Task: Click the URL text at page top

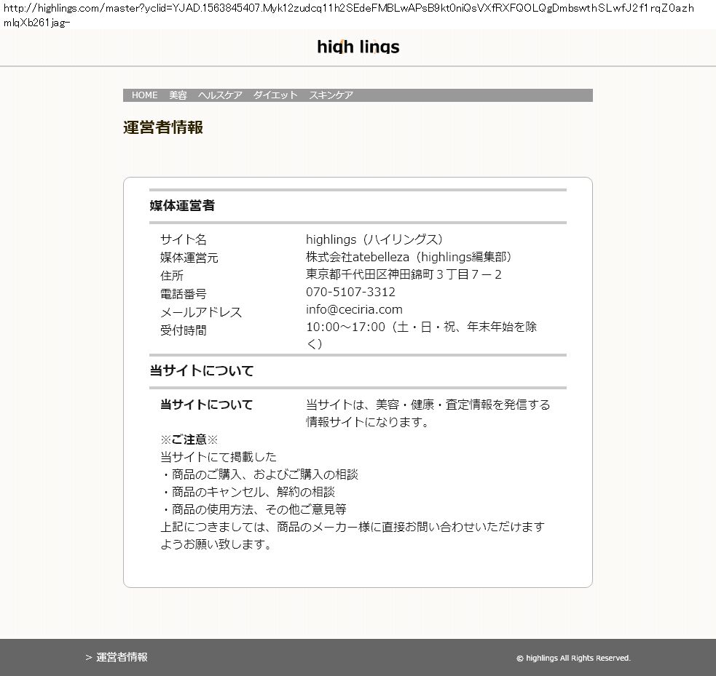Action: click(349, 15)
